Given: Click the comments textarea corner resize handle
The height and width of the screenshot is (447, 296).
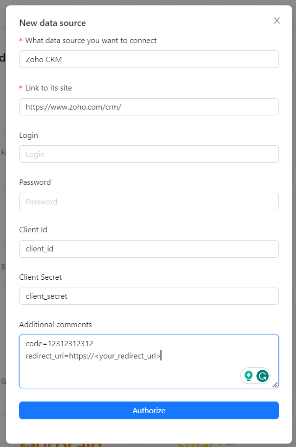Looking at the screenshot, I should tap(275, 385).
